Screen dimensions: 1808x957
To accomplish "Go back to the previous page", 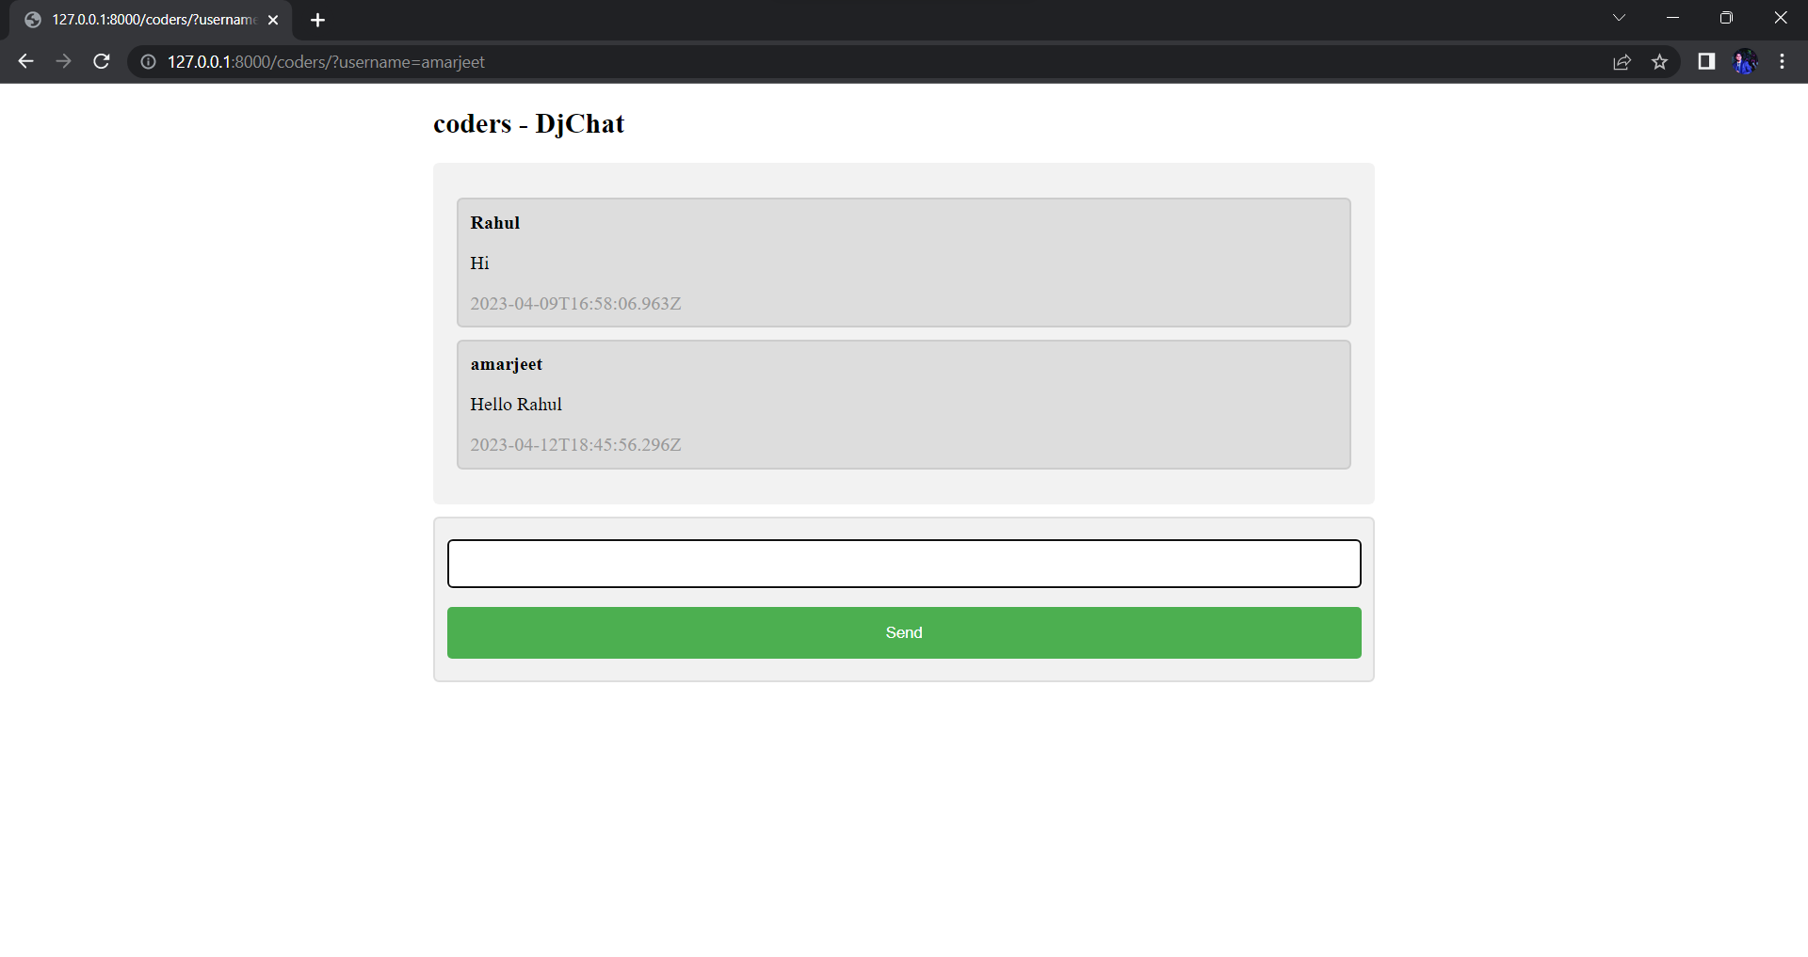I will click(25, 61).
